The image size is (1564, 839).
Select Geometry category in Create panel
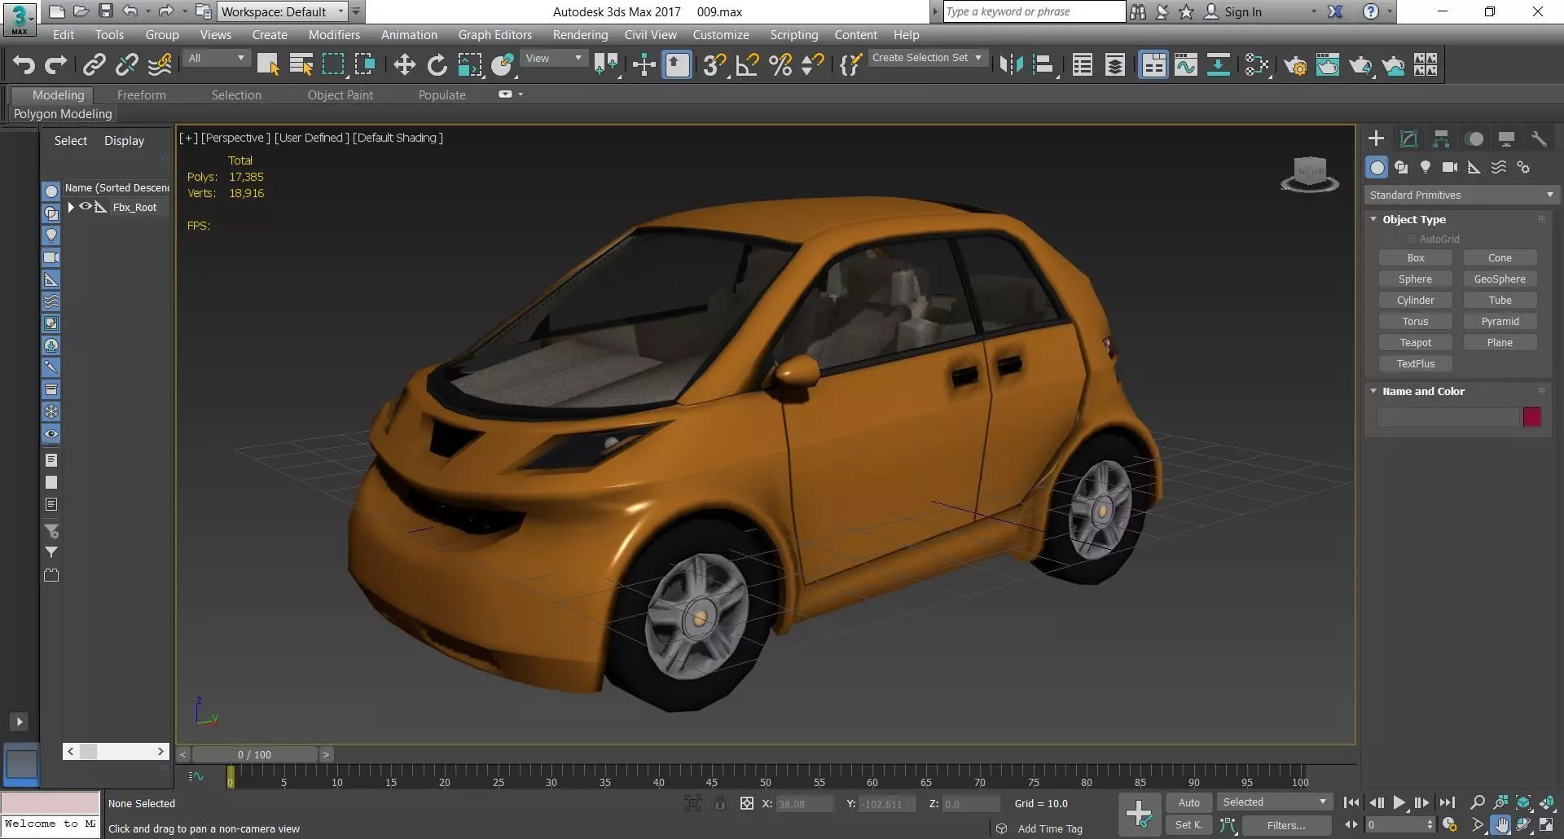click(1377, 167)
